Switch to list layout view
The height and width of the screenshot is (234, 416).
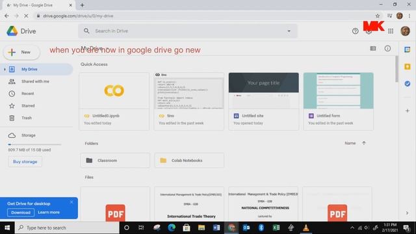tap(372, 49)
